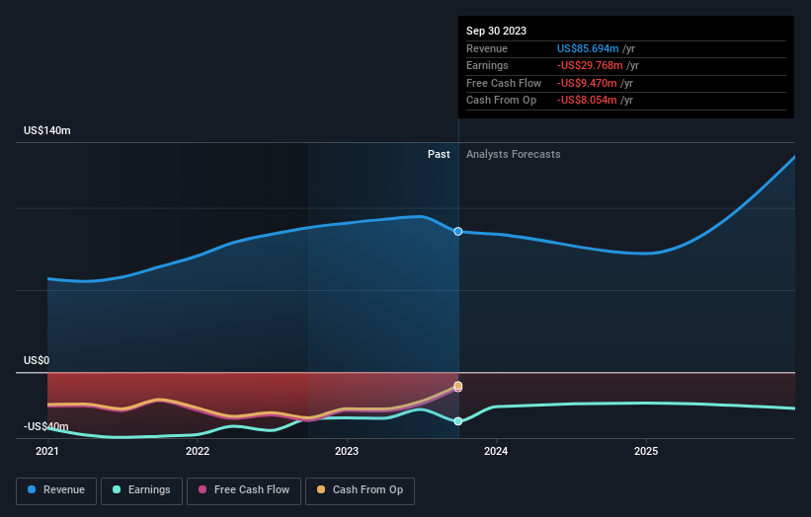Toggle the Revenue legend series
The image size is (811, 517).
pos(56,490)
